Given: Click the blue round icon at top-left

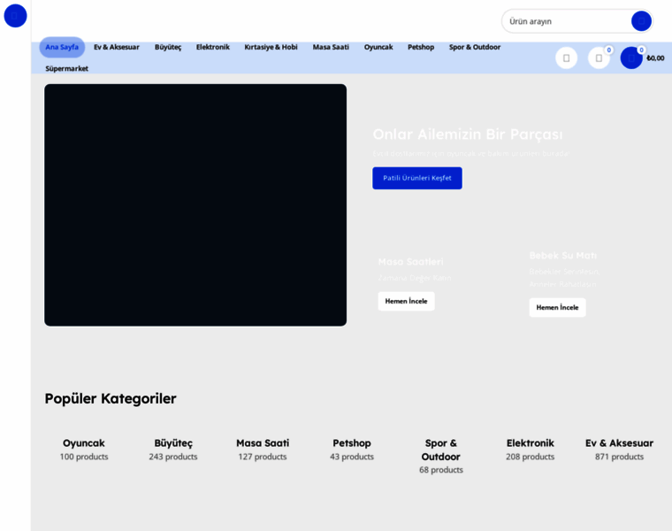Looking at the screenshot, I should click(15, 16).
